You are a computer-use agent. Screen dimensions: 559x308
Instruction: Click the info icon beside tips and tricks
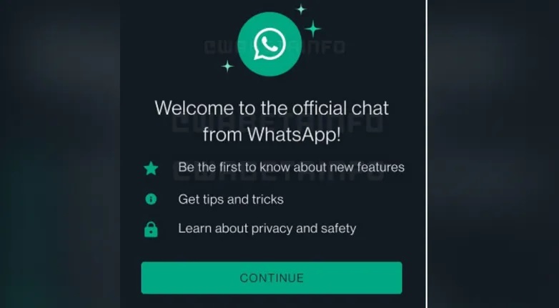point(151,199)
